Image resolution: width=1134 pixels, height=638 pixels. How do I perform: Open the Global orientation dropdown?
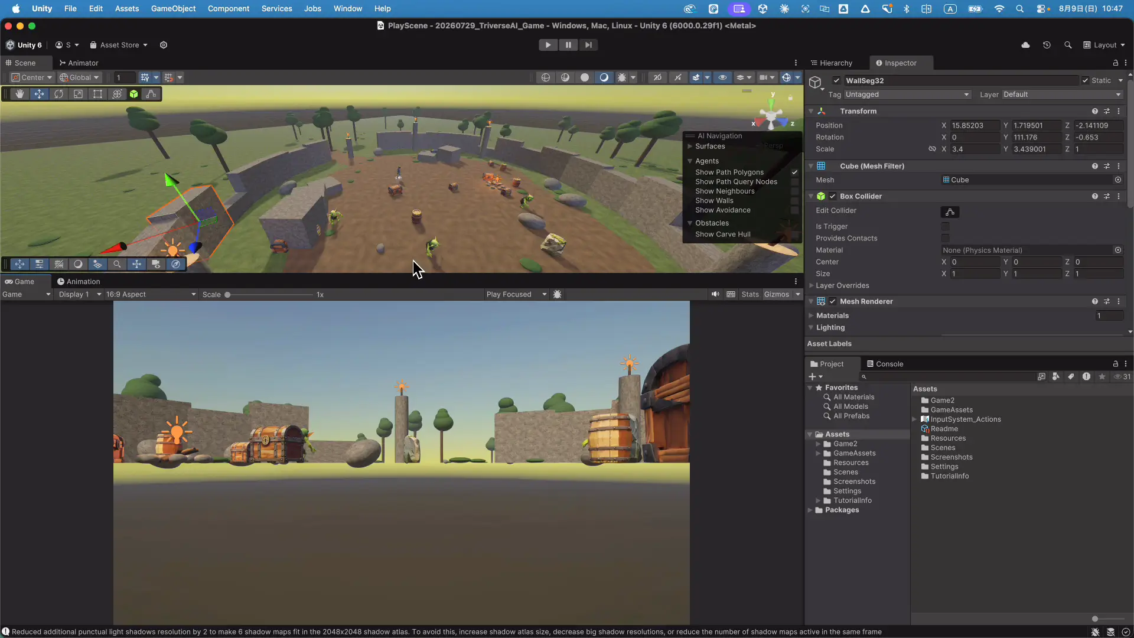tap(79, 77)
